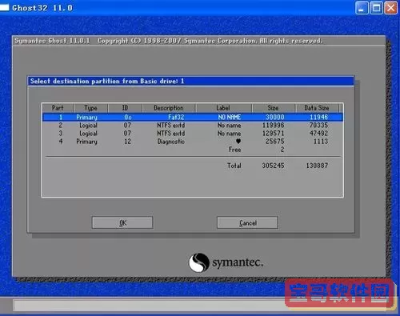Confirm the selection with the OK button
Screen dimensions: 400x316
[x=122, y=222]
